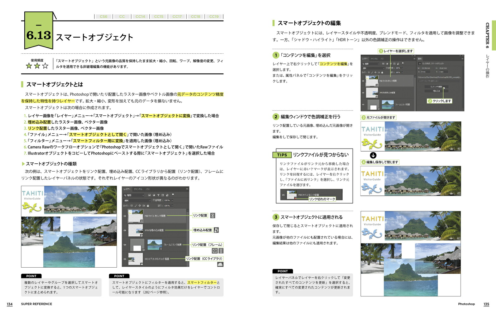
Task: Toggle adjustment layer filter in four-layer Layers panel
Action: click(x=154, y=195)
